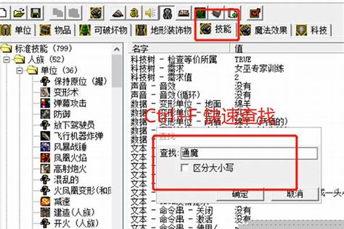344x229 pixels.
Task: Open the green AI Editor icon
Action: pos(200,13)
